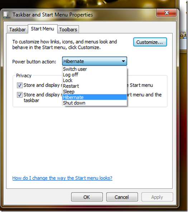Close the Taskbar and Start Menu Properties dialog

[167, 13]
